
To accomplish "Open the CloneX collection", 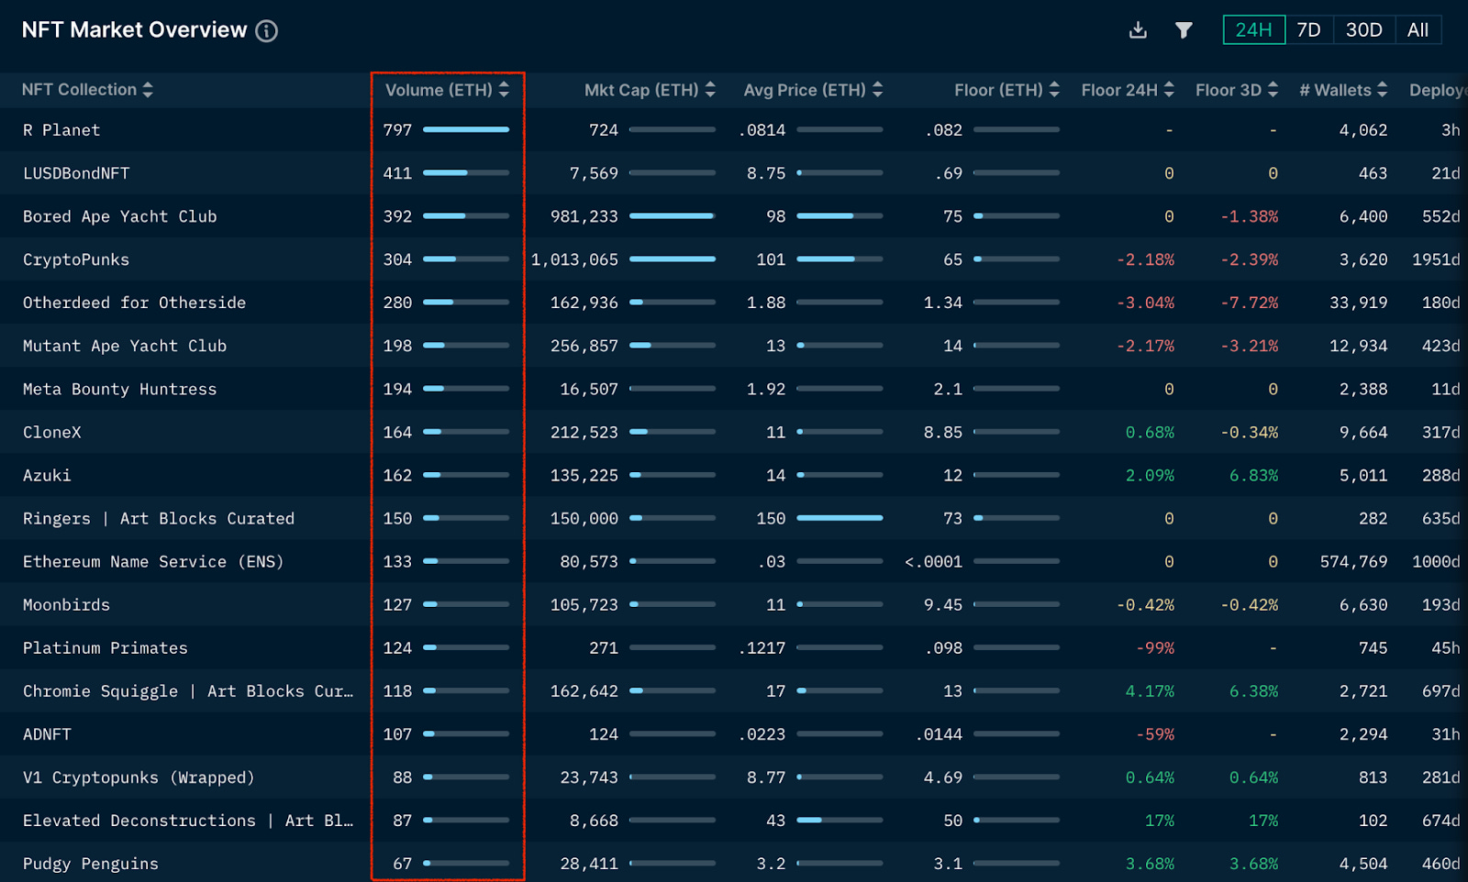I will (52, 432).
